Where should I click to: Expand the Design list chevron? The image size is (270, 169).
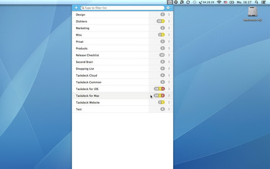pyautogui.click(x=169, y=15)
